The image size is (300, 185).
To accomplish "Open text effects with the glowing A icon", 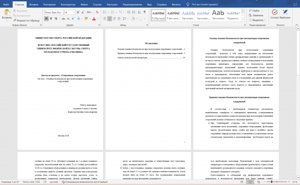I will [x=79, y=19].
